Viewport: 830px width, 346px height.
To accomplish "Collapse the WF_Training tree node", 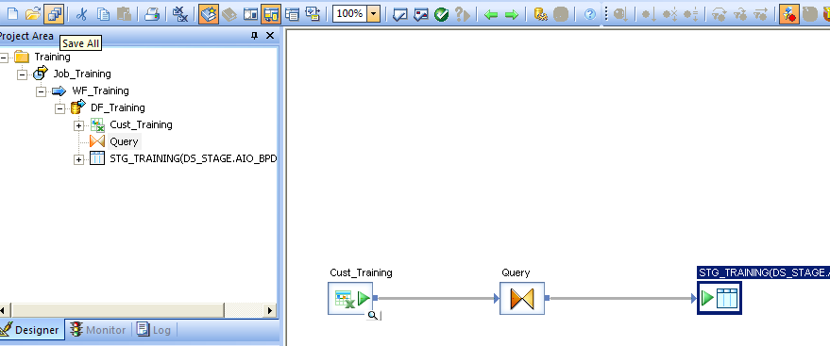I will click(41, 91).
